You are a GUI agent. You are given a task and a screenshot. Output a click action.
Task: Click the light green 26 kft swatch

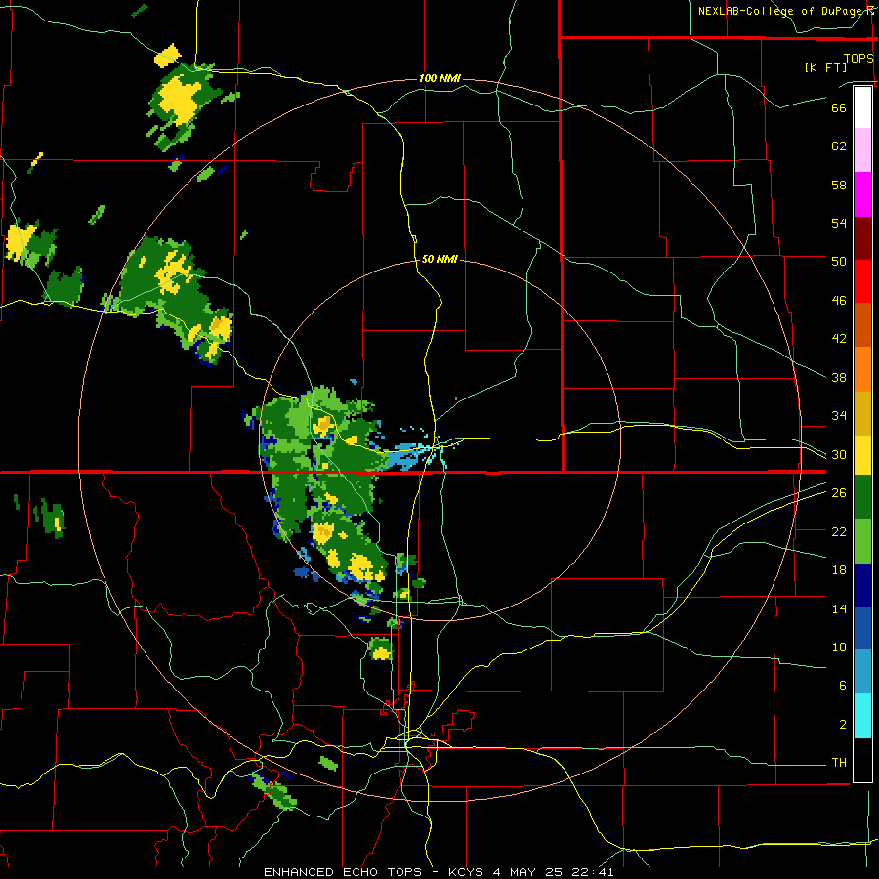[862, 541]
